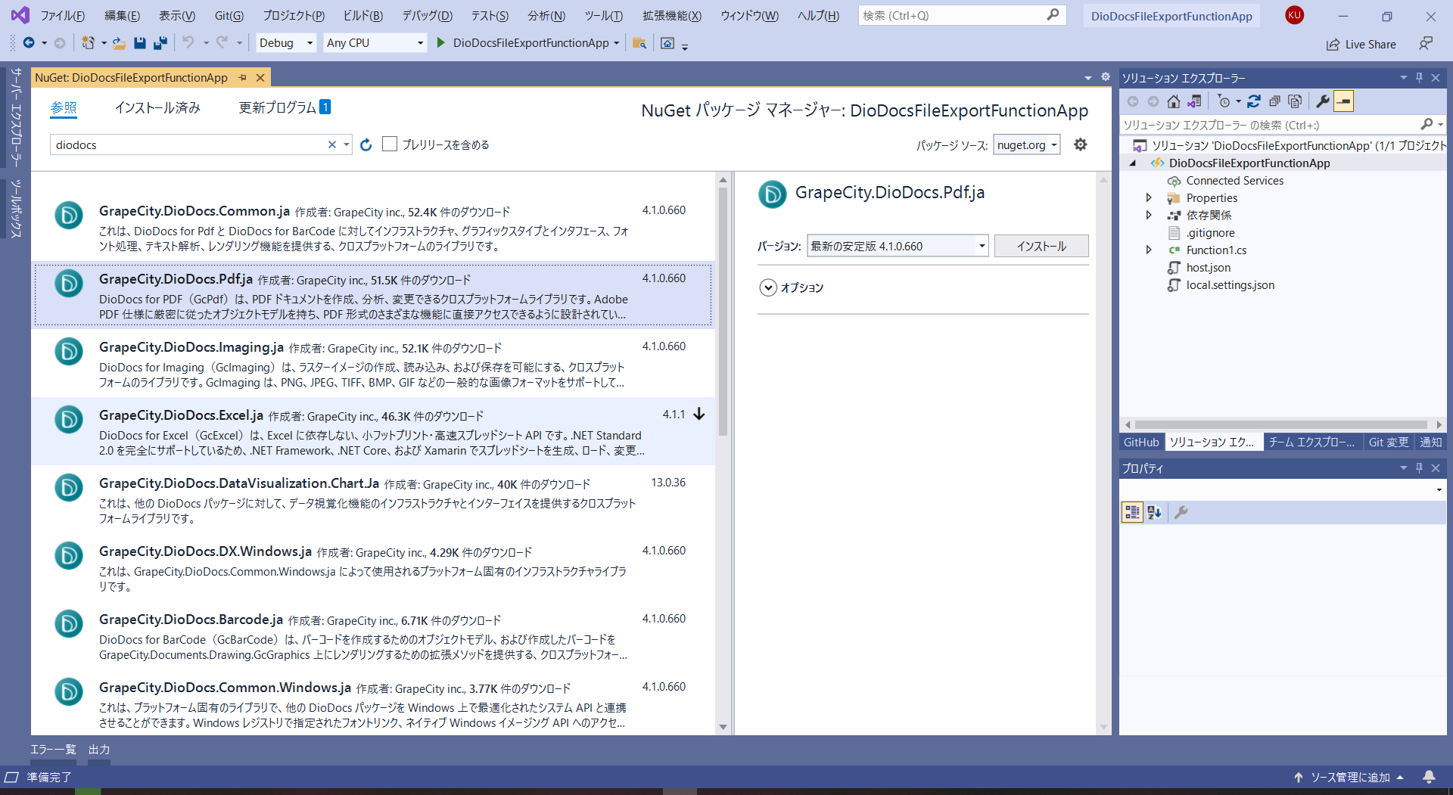
Task: Expand the オプション section
Action: coord(768,287)
